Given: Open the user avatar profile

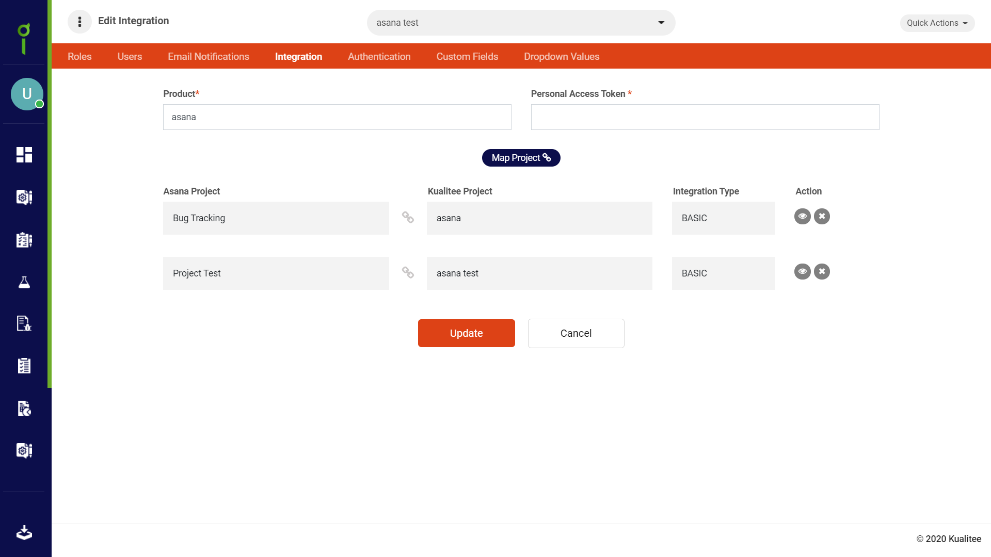Looking at the screenshot, I should coord(27,94).
